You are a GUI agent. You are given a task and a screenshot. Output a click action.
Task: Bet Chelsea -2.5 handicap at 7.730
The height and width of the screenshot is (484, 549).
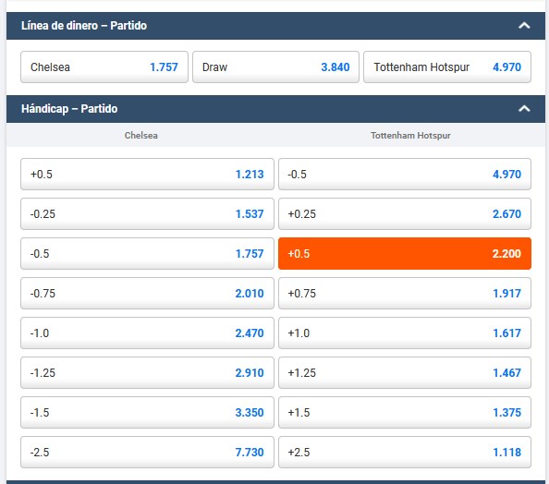147,453
